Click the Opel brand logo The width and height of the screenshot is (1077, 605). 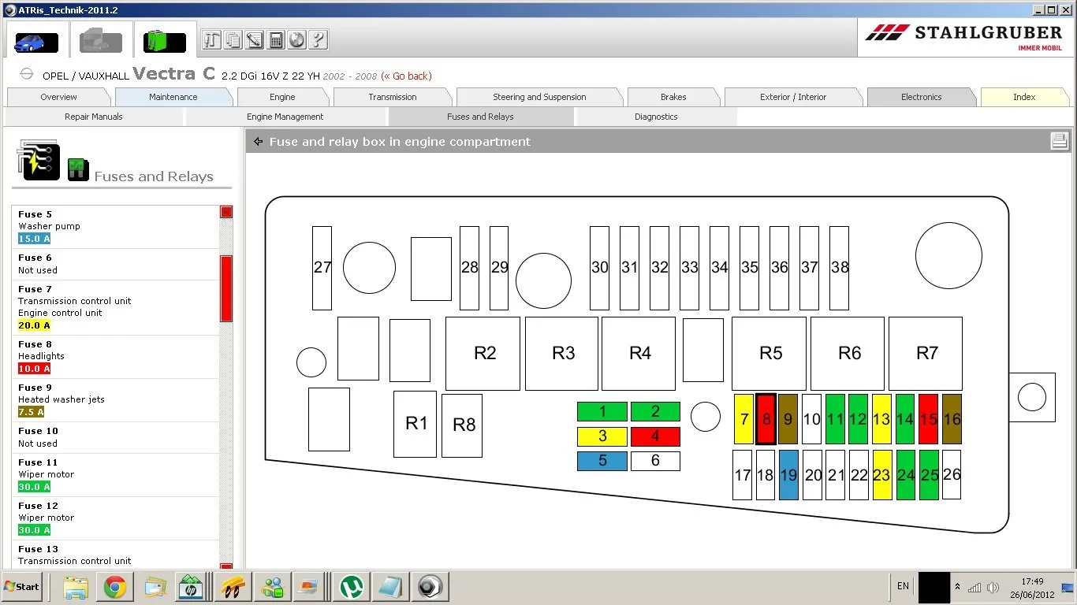point(27,74)
